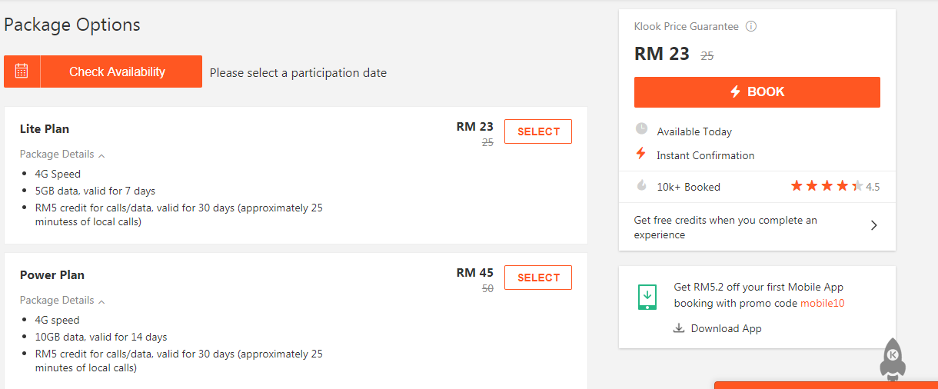The image size is (938, 389).
Task: Collapse Package Details under Power Plan
Action: click(x=62, y=301)
